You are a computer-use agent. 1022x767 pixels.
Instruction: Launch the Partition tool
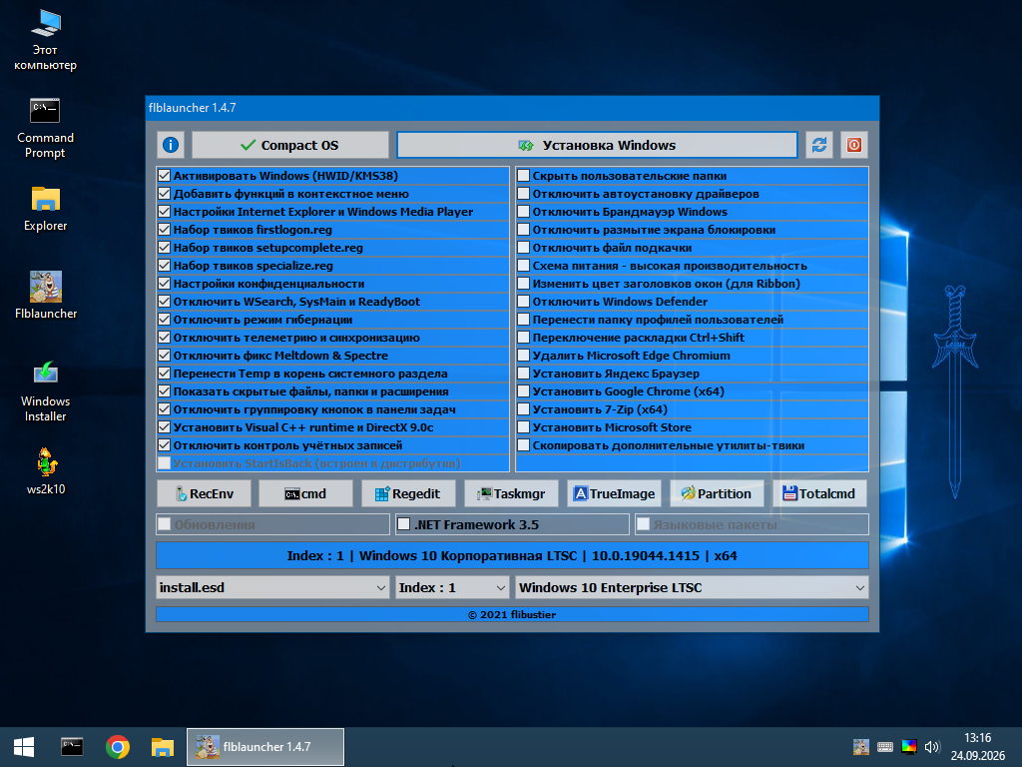coord(717,493)
